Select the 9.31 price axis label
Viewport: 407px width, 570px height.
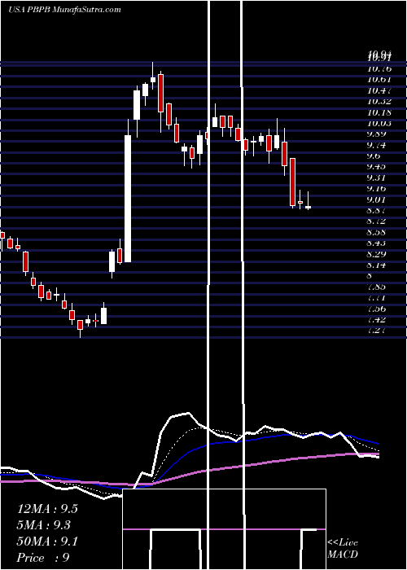pyautogui.click(x=377, y=178)
